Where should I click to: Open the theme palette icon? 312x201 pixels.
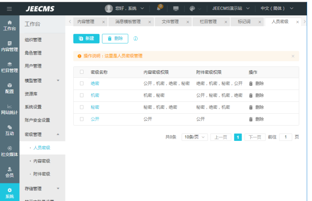click(x=192, y=8)
